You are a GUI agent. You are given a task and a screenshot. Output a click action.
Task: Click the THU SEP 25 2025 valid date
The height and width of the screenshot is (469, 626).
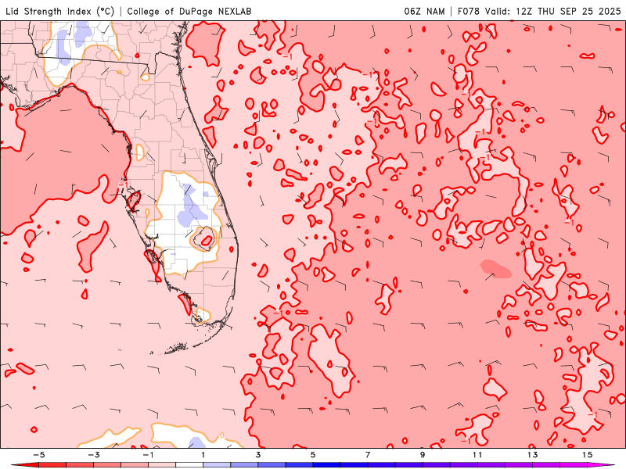[579, 11]
